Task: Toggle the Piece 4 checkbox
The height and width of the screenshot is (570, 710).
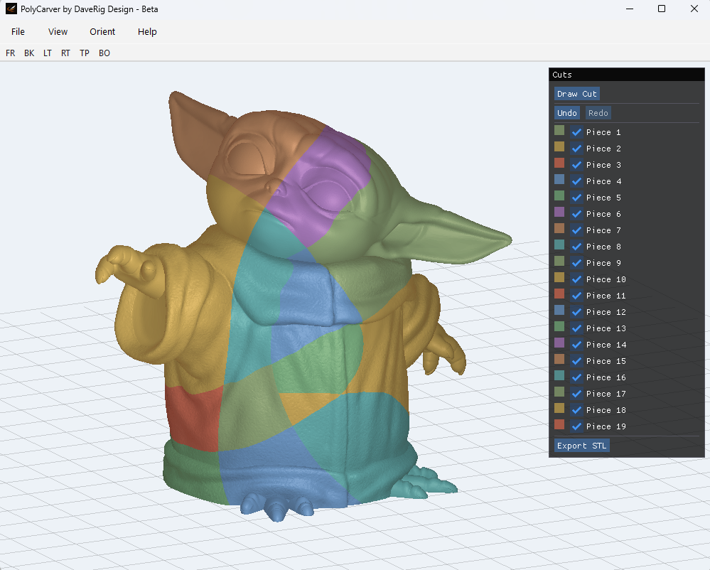Action: [x=576, y=181]
